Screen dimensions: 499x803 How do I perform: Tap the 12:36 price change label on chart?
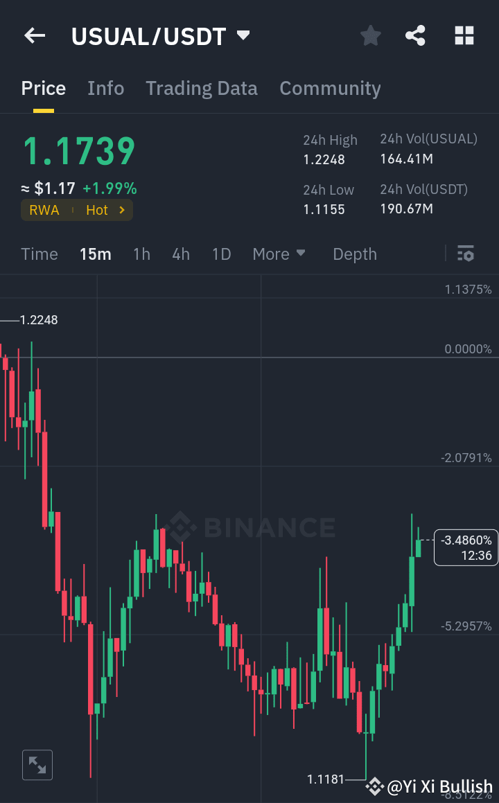click(466, 547)
